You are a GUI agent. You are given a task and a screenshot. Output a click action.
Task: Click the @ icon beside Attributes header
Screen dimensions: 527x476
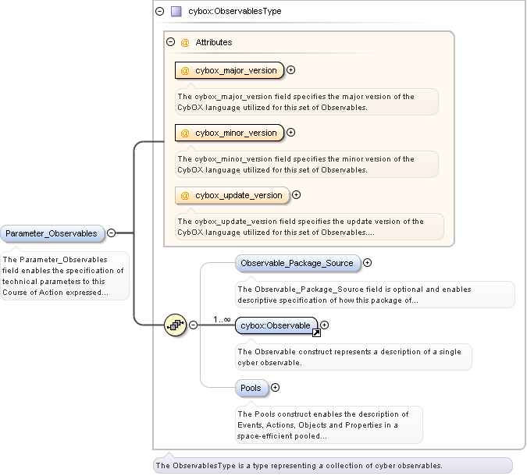pos(185,42)
